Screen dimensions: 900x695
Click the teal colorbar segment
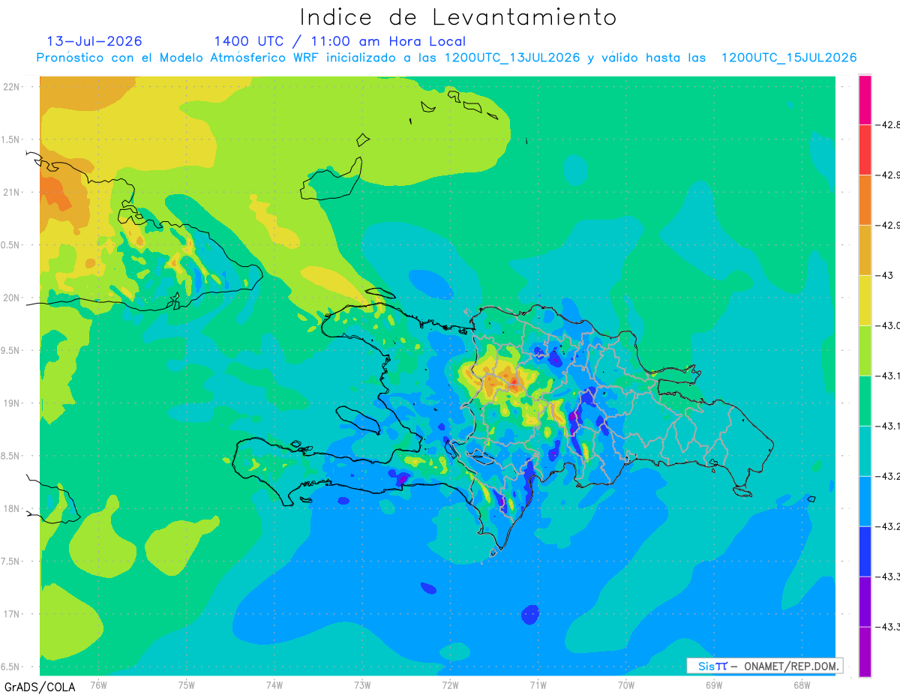(x=865, y=451)
